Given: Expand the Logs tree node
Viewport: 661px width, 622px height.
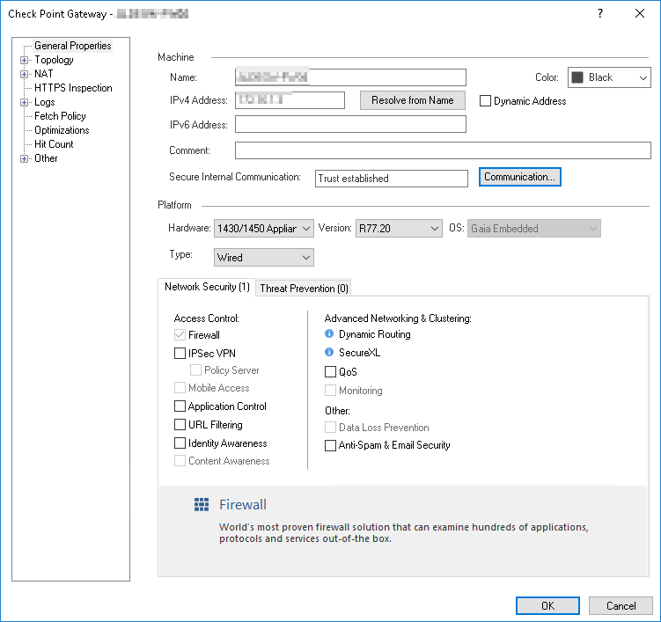Looking at the screenshot, I should point(25,102).
